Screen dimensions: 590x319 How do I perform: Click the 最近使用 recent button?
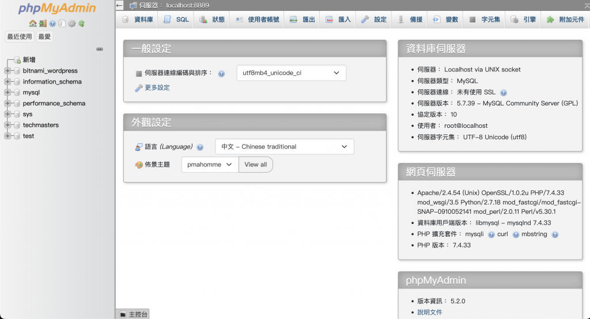[20, 36]
